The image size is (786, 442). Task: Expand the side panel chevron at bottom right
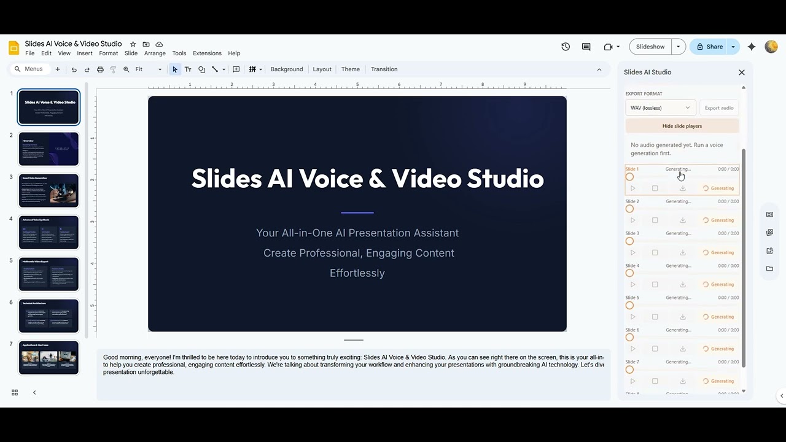pos(780,396)
